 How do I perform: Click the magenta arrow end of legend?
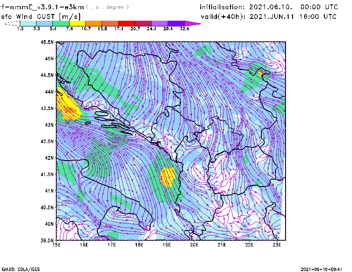click(x=192, y=23)
